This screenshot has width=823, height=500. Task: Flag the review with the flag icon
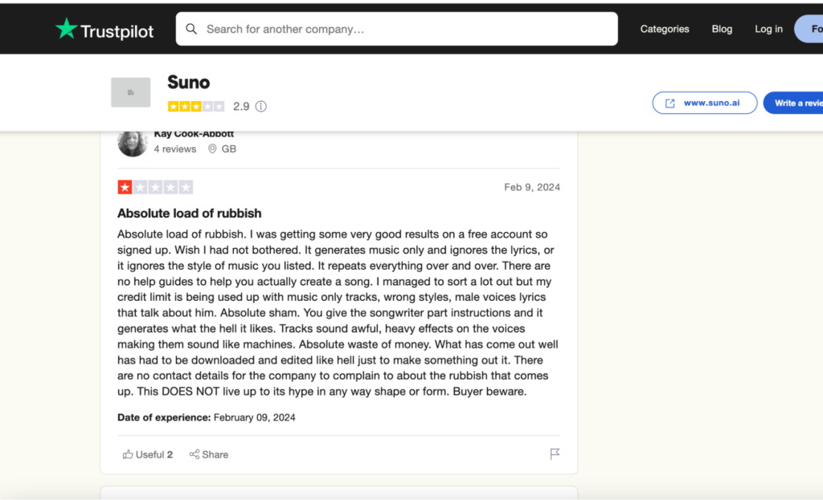tap(555, 454)
